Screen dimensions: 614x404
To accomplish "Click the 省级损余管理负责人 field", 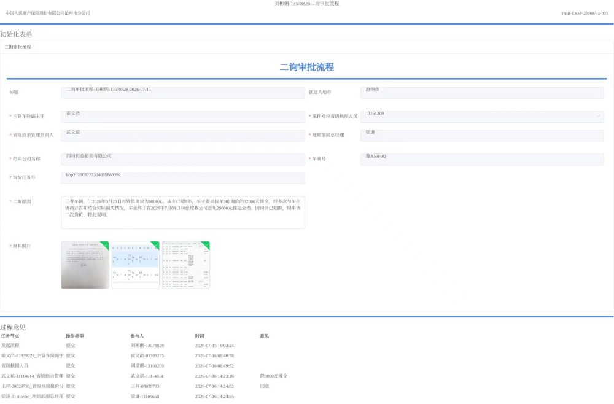I will [x=183, y=135].
